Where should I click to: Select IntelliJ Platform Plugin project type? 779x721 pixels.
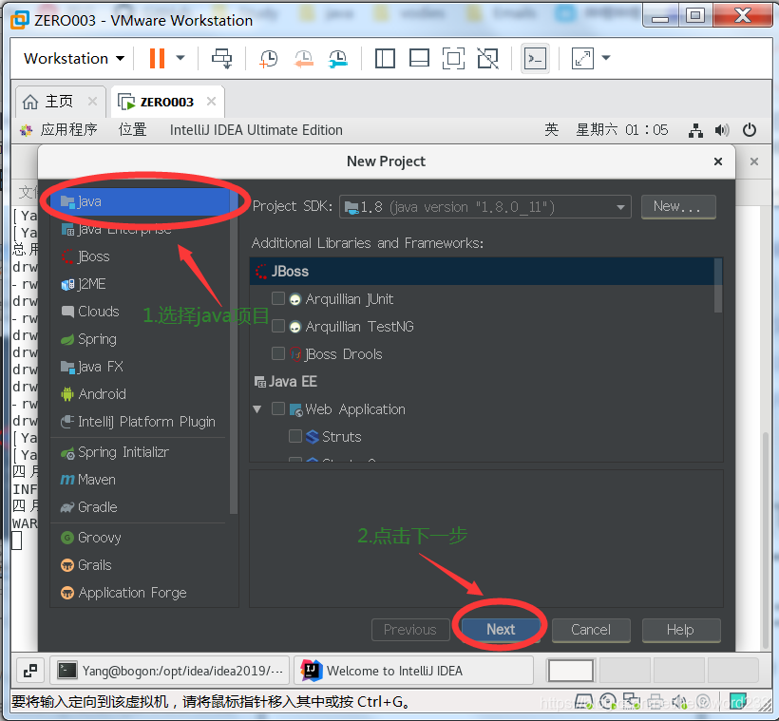pyautogui.click(x=140, y=422)
